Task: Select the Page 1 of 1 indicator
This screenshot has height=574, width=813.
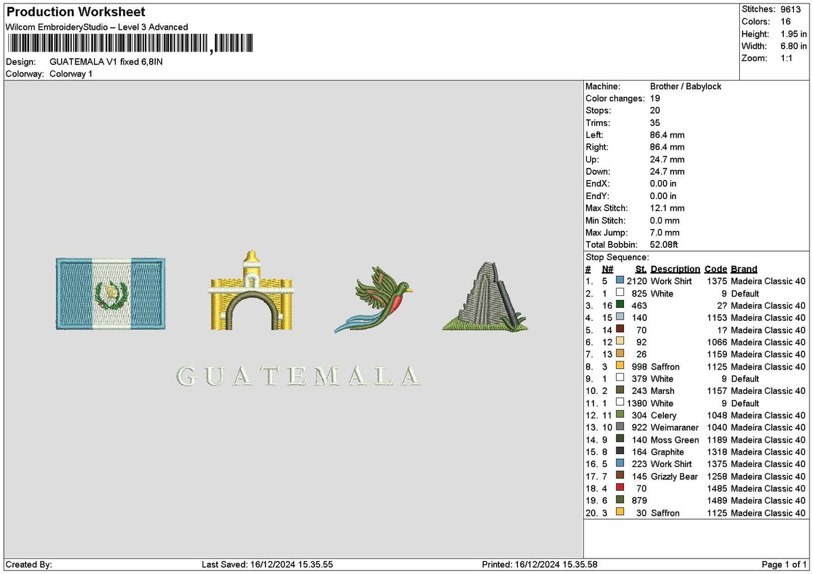Action: (x=785, y=565)
